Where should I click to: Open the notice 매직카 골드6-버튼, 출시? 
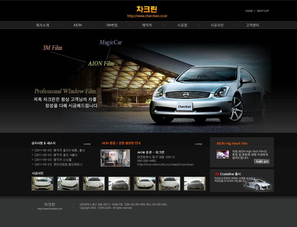tap(69, 150)
